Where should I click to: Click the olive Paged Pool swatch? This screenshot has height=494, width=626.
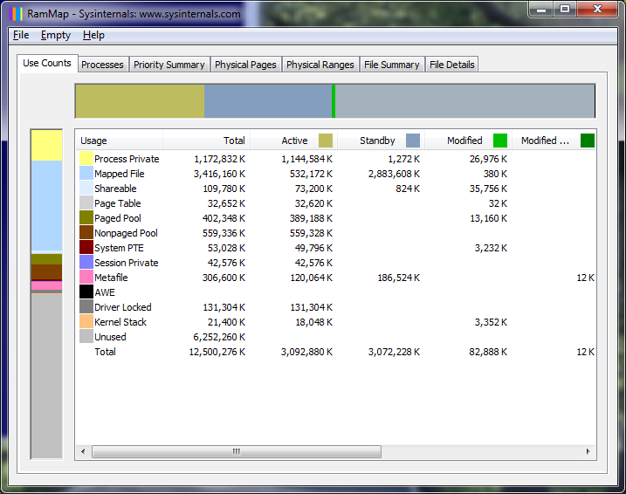click(x=86, y=218)
